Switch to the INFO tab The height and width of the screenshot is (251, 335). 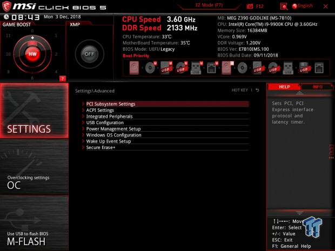pyautogui.click(x=318, y=87)
